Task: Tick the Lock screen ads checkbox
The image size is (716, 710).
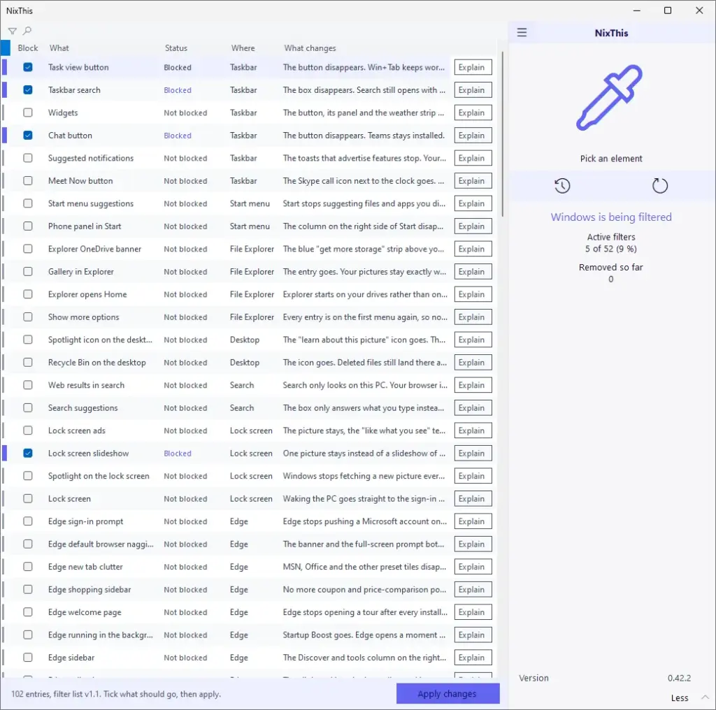Action: point(28,430)
